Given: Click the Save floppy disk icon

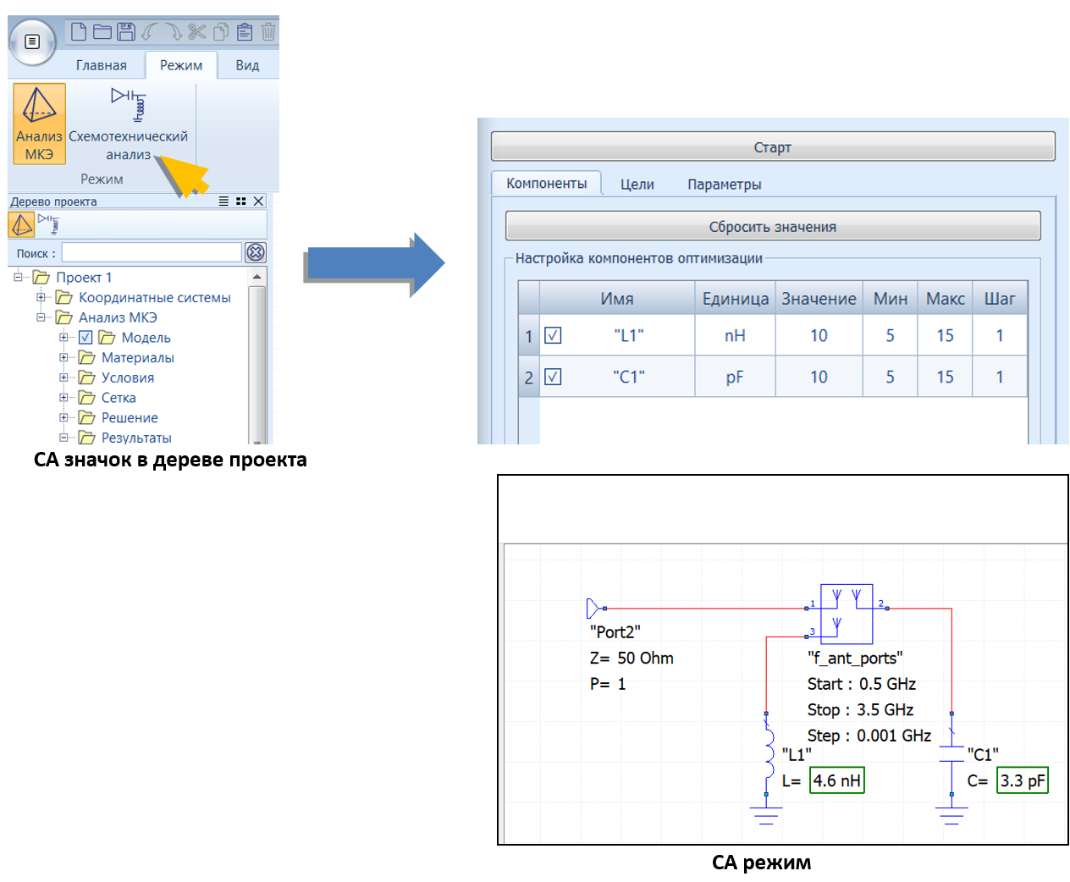Looking at the screenshot, I should (126, 32).
